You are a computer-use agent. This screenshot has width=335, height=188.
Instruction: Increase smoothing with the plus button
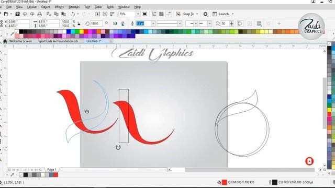231,23
